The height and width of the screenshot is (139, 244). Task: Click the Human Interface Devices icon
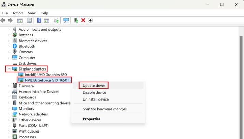pyautogui.click(x=15, y=92)
